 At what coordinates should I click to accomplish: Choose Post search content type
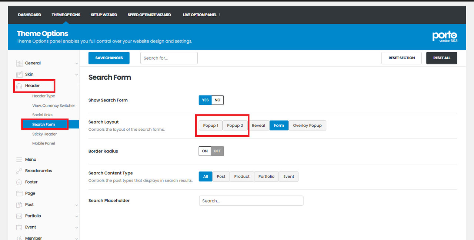click(x=221, y=177)
